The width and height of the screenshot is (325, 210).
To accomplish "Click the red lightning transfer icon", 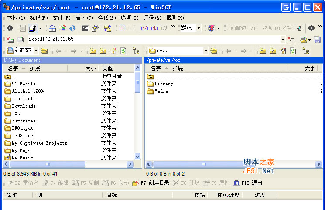I will pos(212,28).
